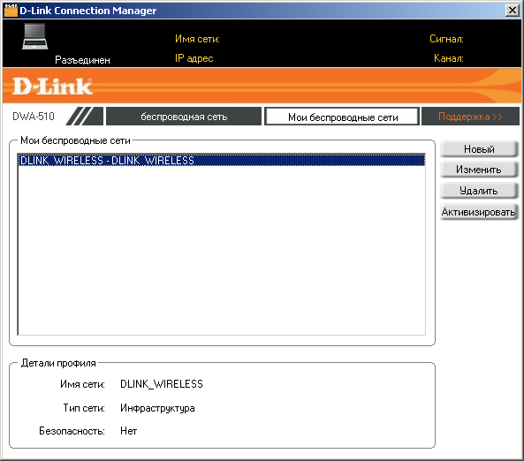Image resolution: width=524 pixels, height=461 pixels.
Task: Click the Имя сети: label in header
Action: [197, 39]
